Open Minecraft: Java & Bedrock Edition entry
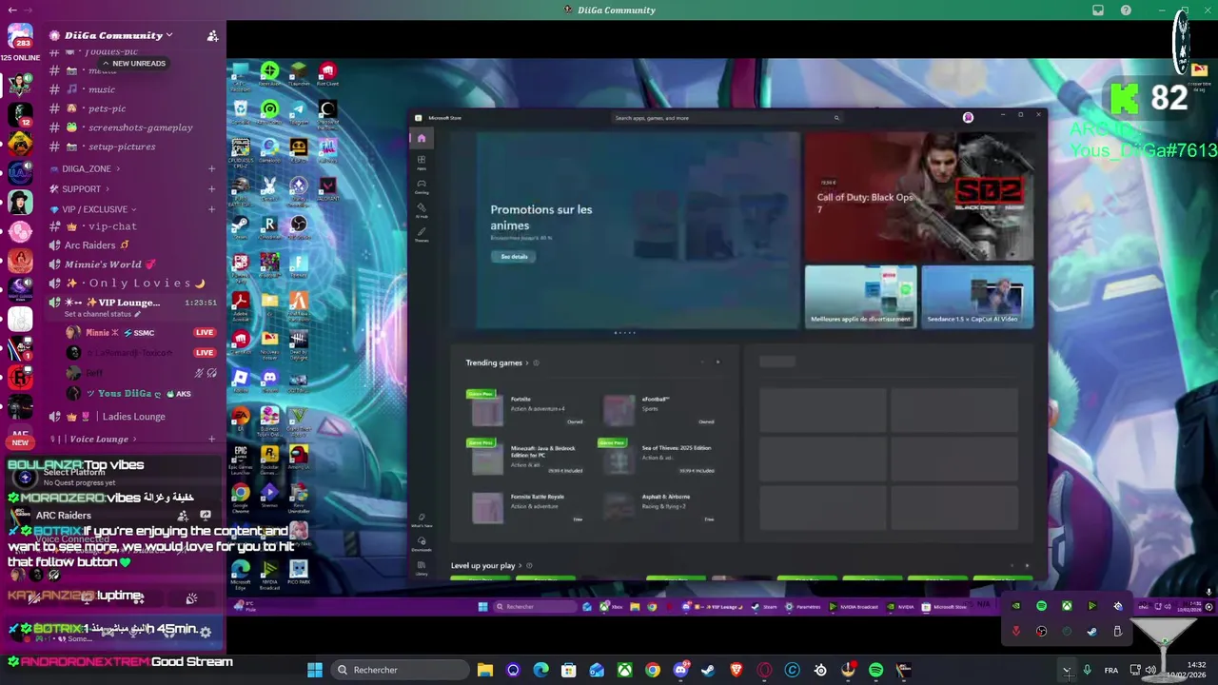Viewport: 1218px width, 685px height. pyautogui.click(x=525, y=459)
